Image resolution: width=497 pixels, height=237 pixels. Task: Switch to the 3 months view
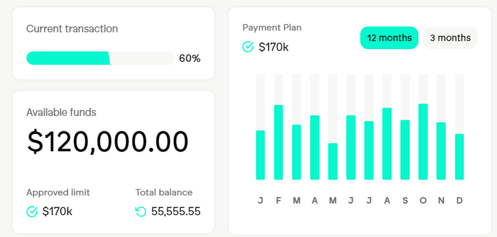450,38
